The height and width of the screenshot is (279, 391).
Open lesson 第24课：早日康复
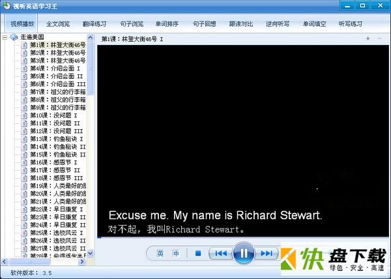point(58,225)
